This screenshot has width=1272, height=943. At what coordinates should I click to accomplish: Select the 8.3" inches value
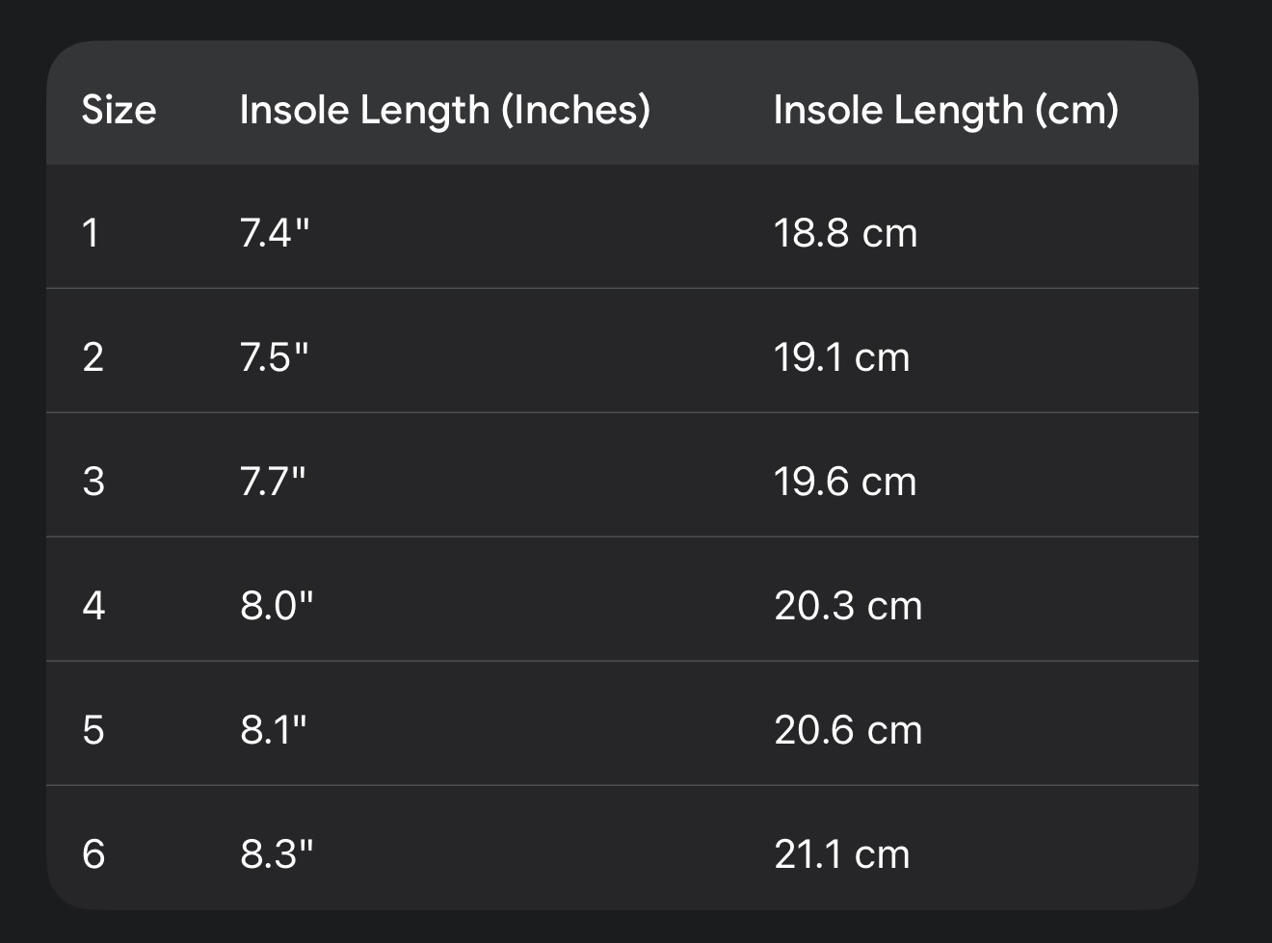(277, 854)
